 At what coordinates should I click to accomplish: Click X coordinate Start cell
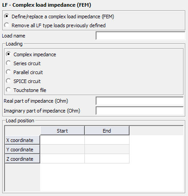pos(63,140)
